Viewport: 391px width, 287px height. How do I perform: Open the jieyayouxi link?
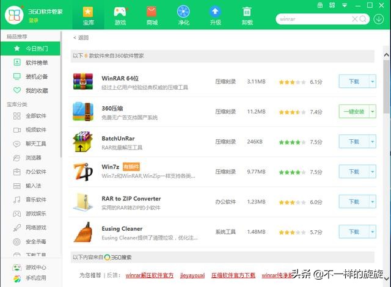192,275
